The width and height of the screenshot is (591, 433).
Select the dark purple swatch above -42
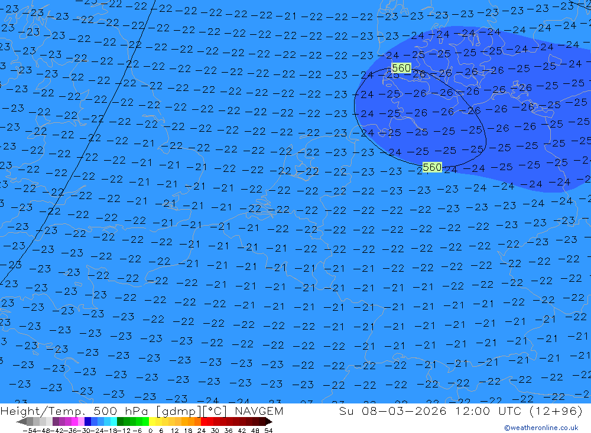[56, 422]
